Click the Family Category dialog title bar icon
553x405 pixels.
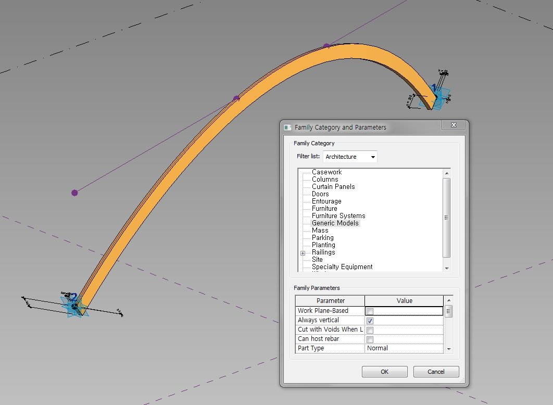[287, 126]
